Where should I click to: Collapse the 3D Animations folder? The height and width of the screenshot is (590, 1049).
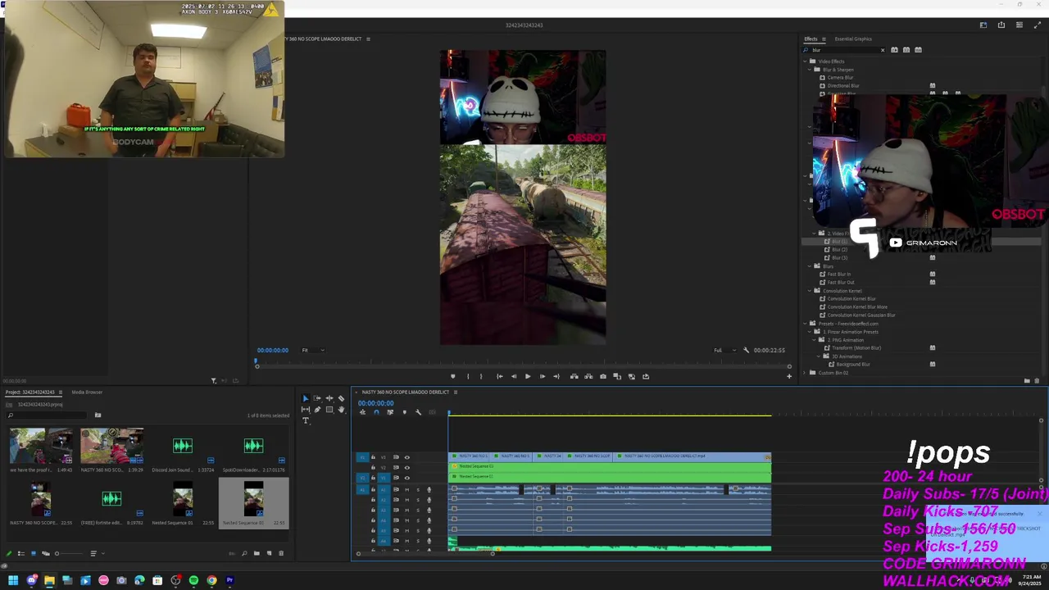click(820, 356)
